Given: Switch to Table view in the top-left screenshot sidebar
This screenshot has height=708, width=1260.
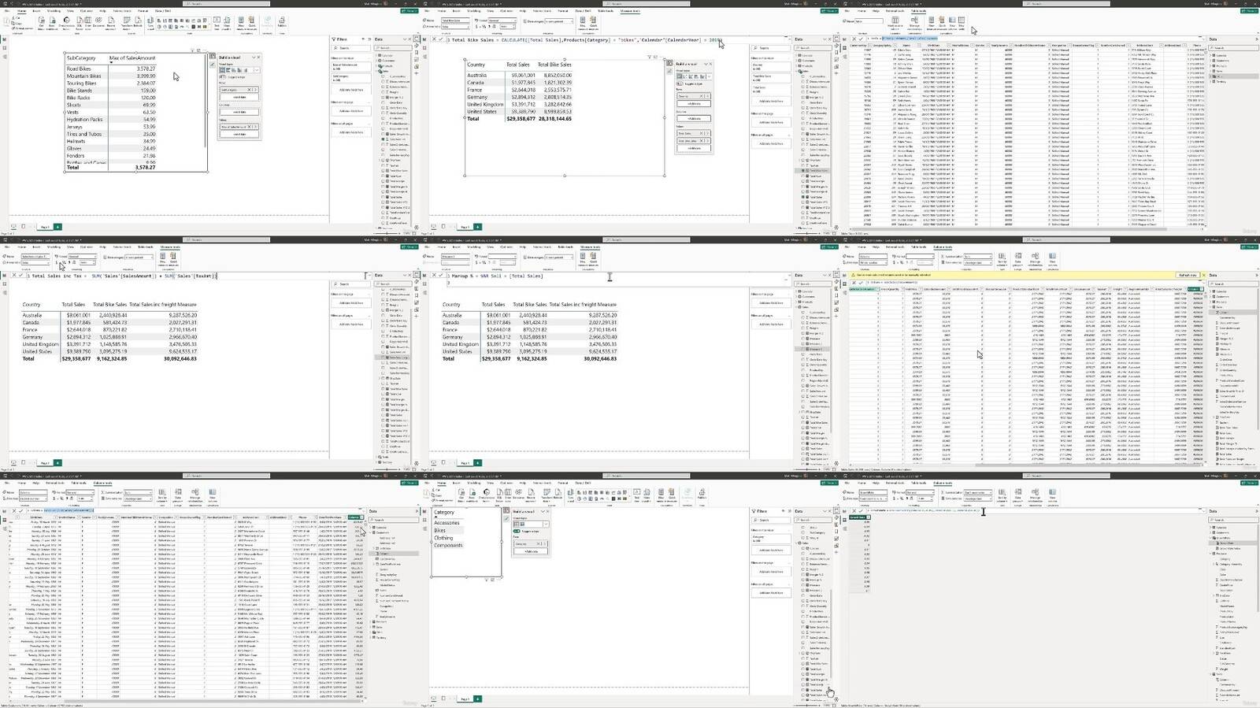Looking at the screenshot, I should click(5, 48).
